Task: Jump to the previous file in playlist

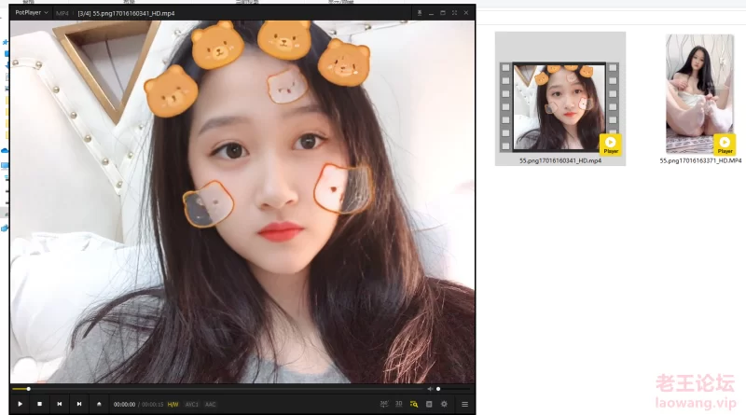Action: [60, 404]
